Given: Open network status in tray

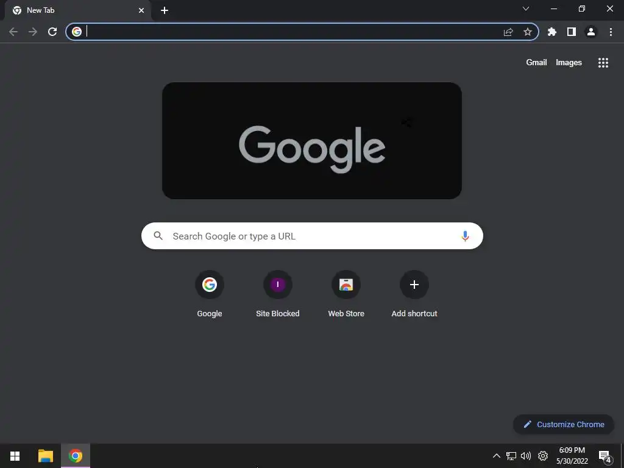Looking at the screenshot, I should click(511, 456).
